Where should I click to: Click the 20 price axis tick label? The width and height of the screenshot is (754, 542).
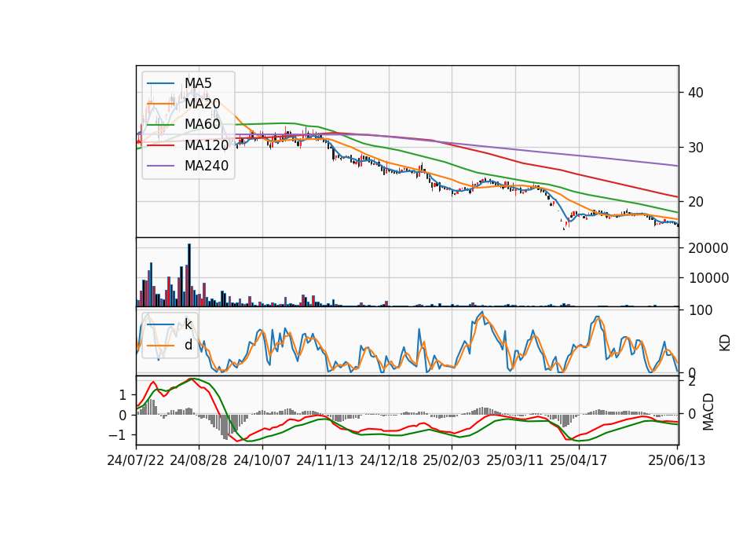[696, 202]
